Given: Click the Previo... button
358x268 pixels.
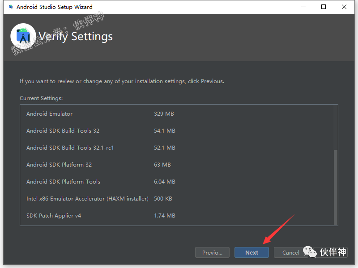Looking at the screenshot, I should 212,252.
